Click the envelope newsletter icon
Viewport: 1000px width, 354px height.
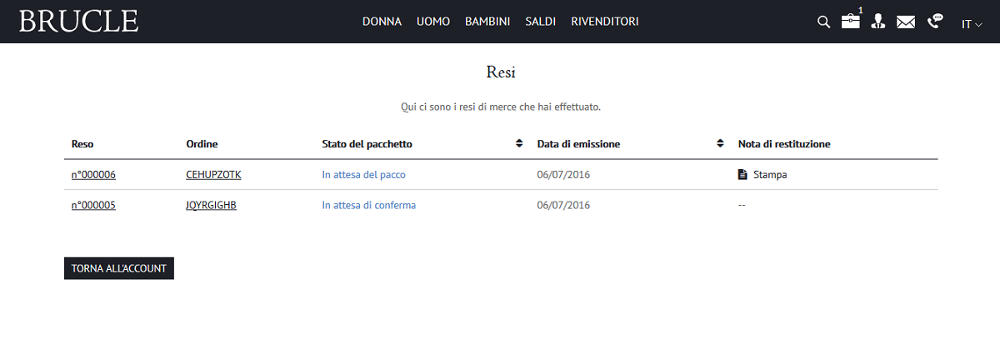click(x=906, y=22)
